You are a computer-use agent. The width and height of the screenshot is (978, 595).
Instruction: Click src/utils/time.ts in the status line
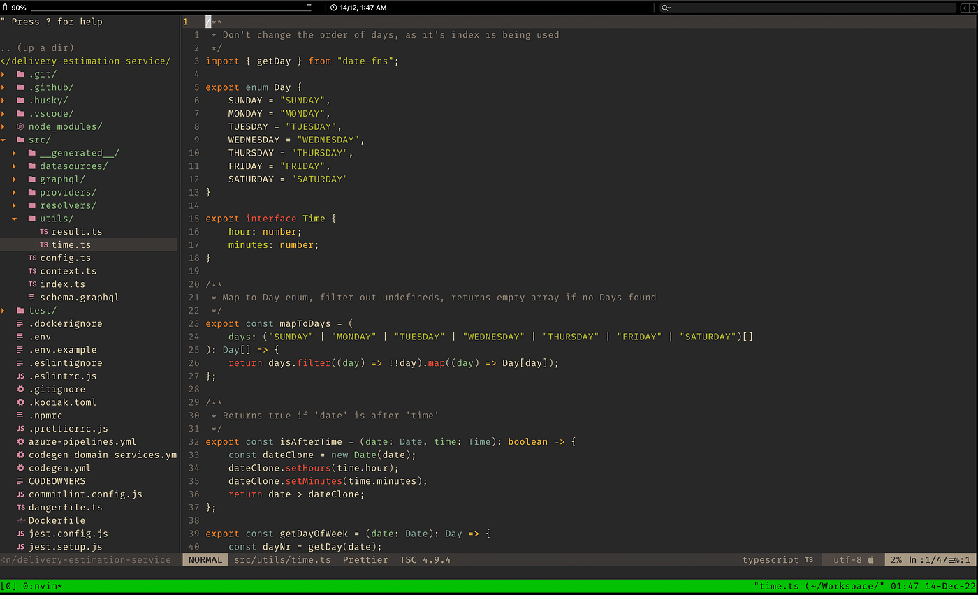282,560
